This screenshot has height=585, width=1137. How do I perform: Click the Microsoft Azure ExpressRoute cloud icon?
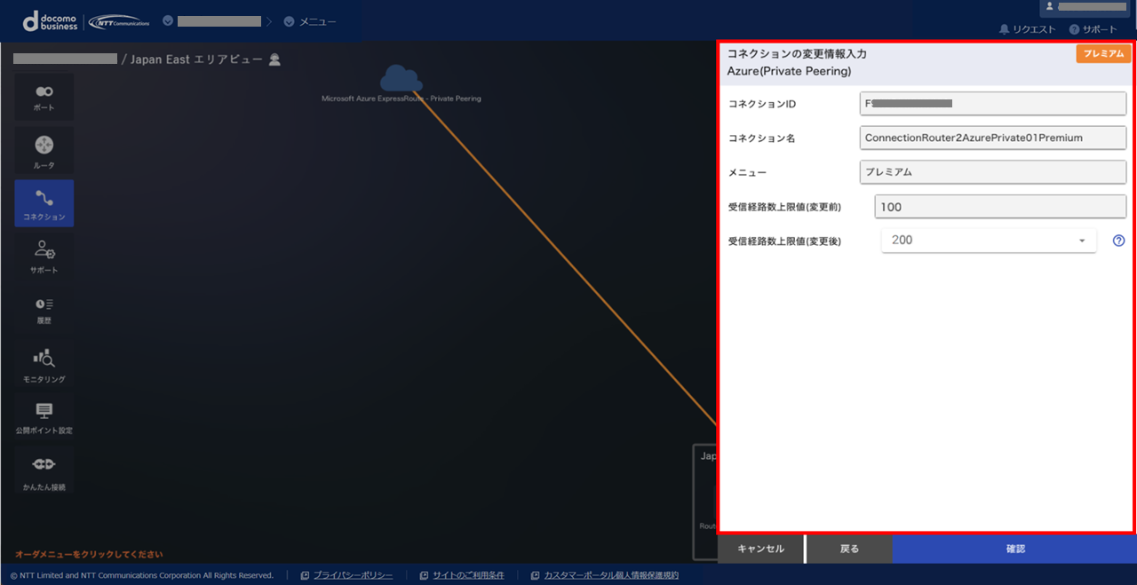pos(401,78)
